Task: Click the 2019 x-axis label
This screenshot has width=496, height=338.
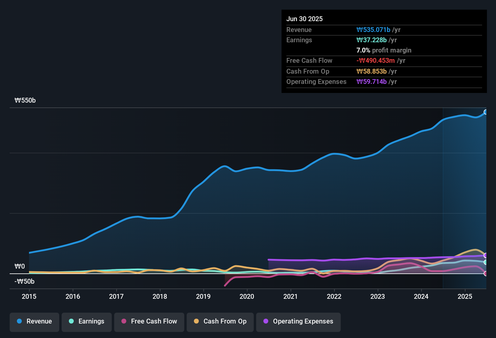Action: click(x=203, y=297)
